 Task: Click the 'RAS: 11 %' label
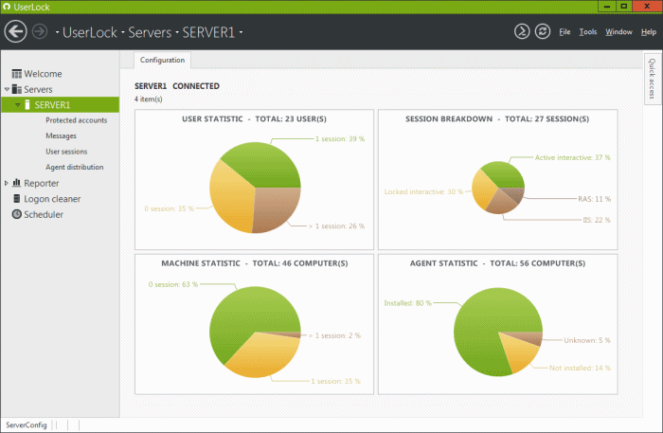[x=594, y=199]
